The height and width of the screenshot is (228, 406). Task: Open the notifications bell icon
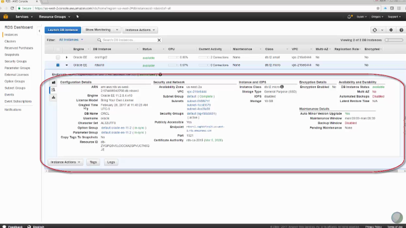(x=350, y=17)
